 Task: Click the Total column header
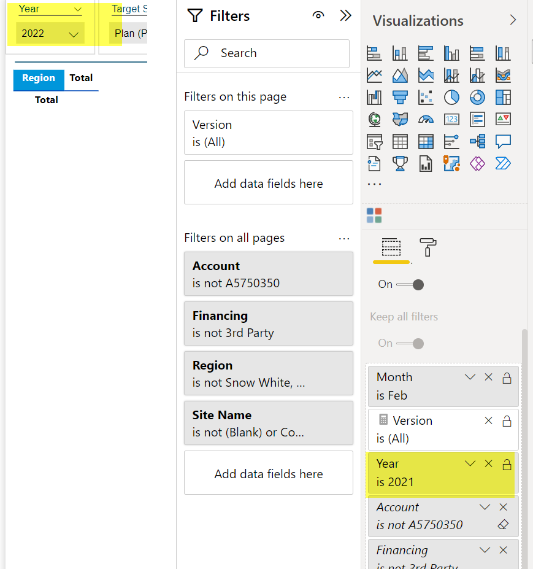pyautogui.click(x=81, y=78)
